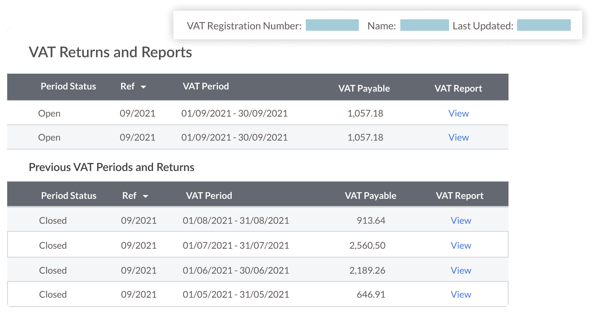View report for 01/07/2021 - 31/07/2021 period
The image size is (593, 314).
coord(461,246)
